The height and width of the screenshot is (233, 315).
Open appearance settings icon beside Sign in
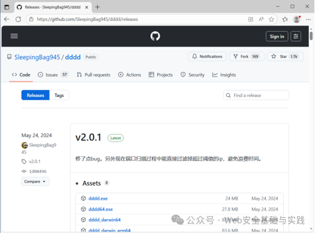pyautogui.click(x=296, y=37)
